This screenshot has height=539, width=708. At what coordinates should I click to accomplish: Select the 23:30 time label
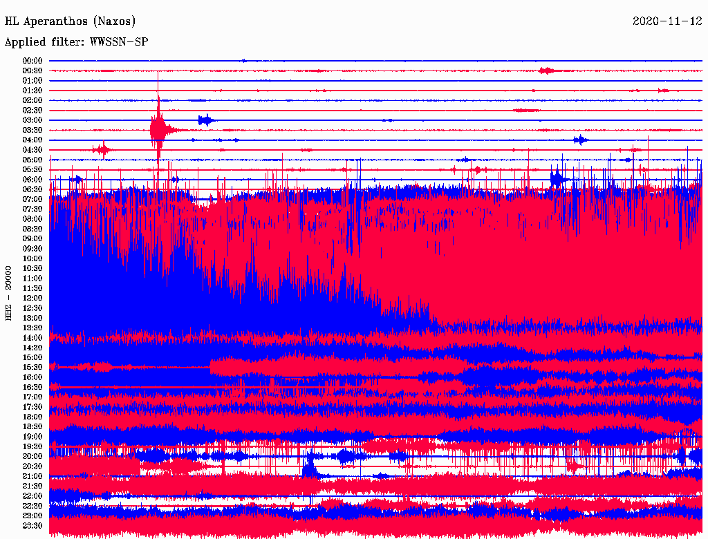tap(32, 525)
